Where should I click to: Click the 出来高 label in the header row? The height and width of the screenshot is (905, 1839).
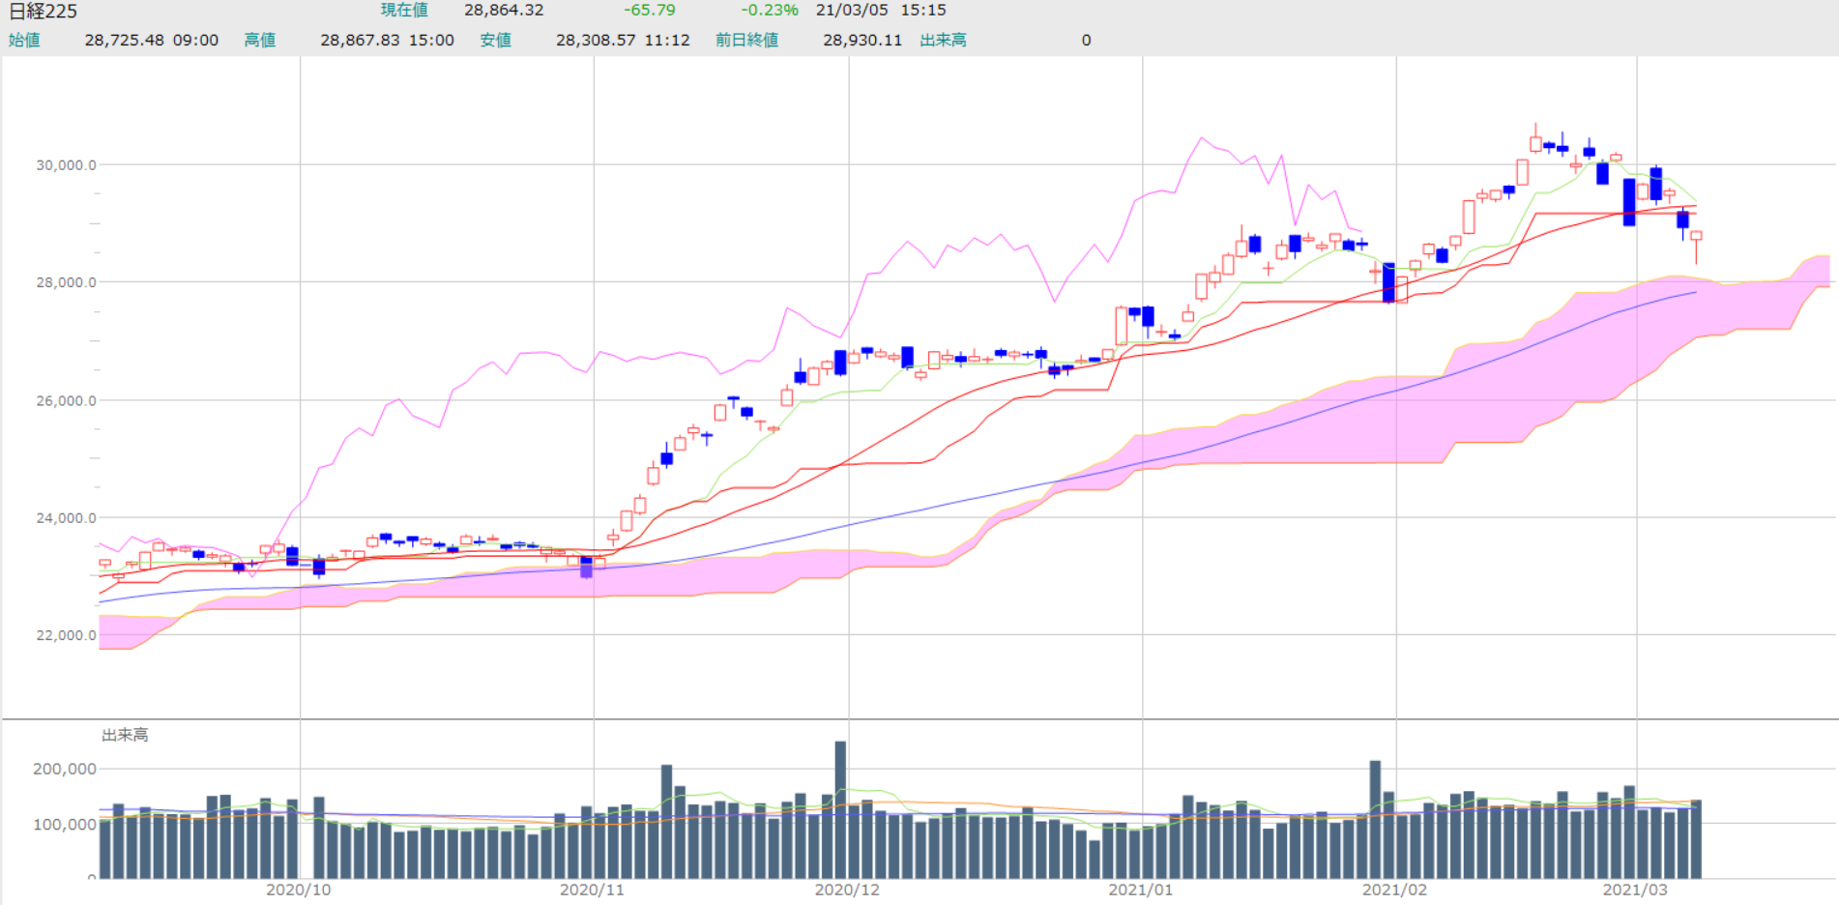[x=944, y=40]
